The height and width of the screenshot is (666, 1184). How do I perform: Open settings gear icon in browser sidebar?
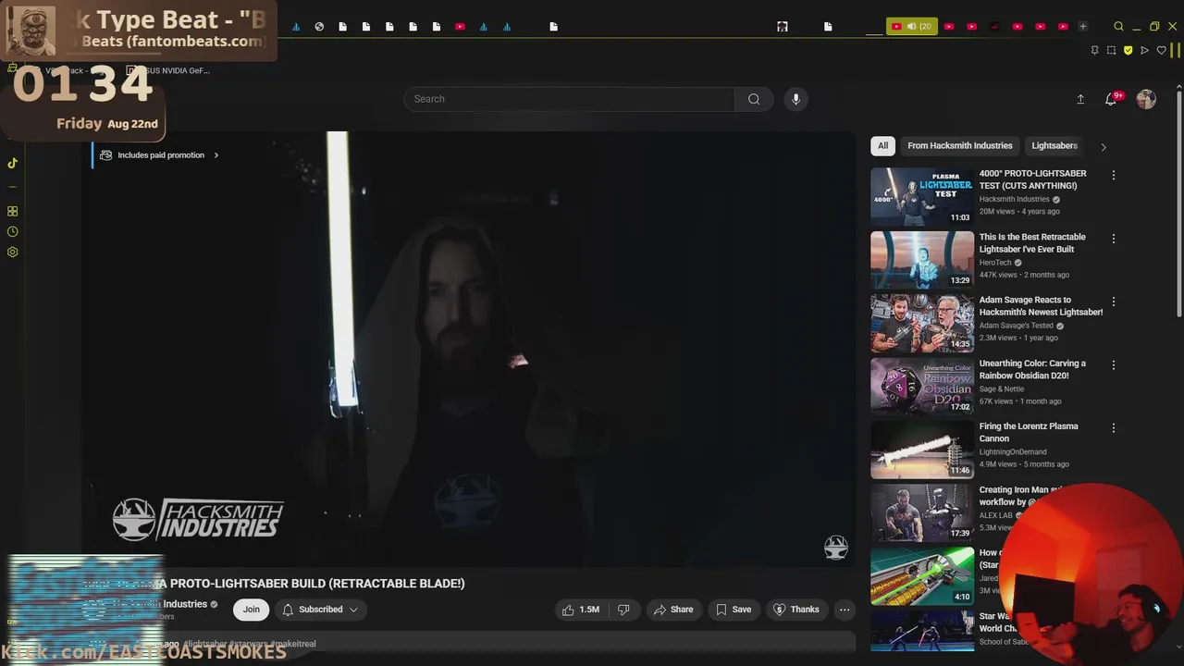[x=12, y=253]
